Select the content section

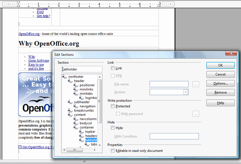80,115
